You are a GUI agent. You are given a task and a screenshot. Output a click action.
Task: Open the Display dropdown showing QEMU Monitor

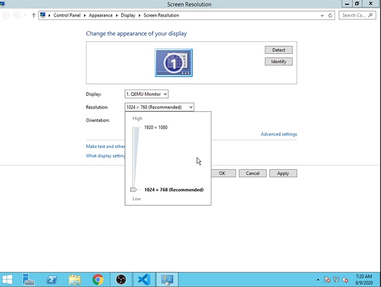147,94
